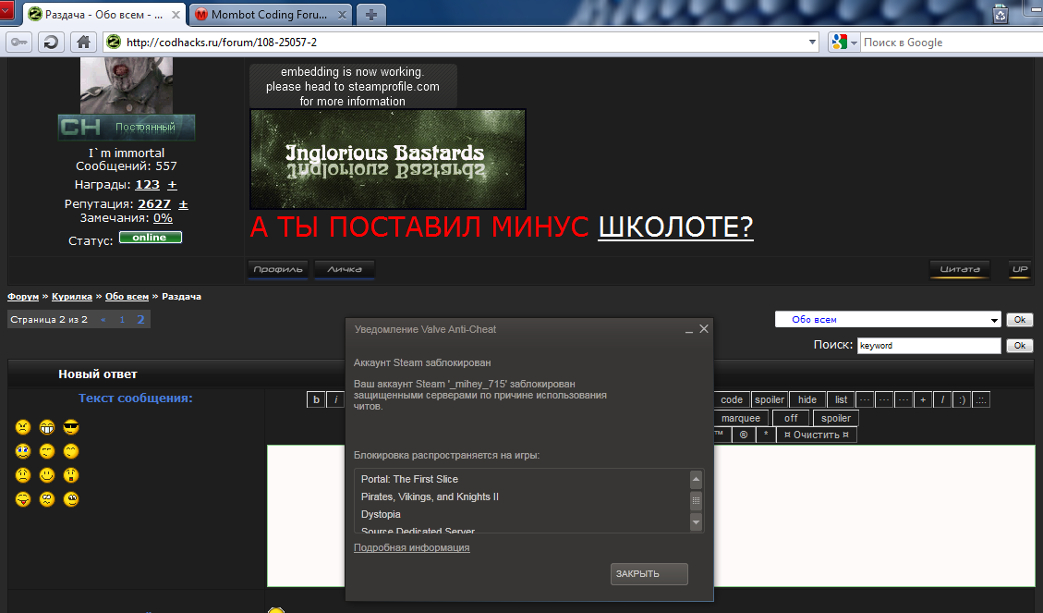The height and width of the screenshot is (613, 1043).
Task: Open the warnings 0% link
Action: [x=163, y=217]
